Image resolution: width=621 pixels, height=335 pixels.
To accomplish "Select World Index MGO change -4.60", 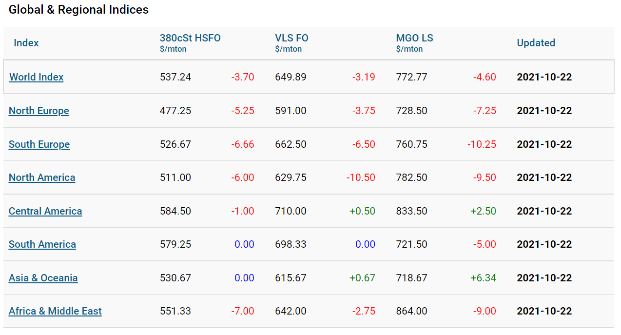I will (485, 77).
